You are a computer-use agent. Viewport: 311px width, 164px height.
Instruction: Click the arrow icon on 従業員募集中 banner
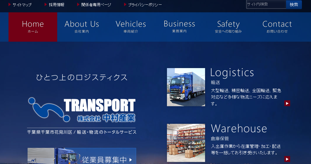[x=131, y=160]
